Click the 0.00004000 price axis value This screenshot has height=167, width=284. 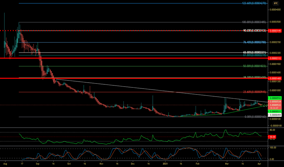point(275,10)
